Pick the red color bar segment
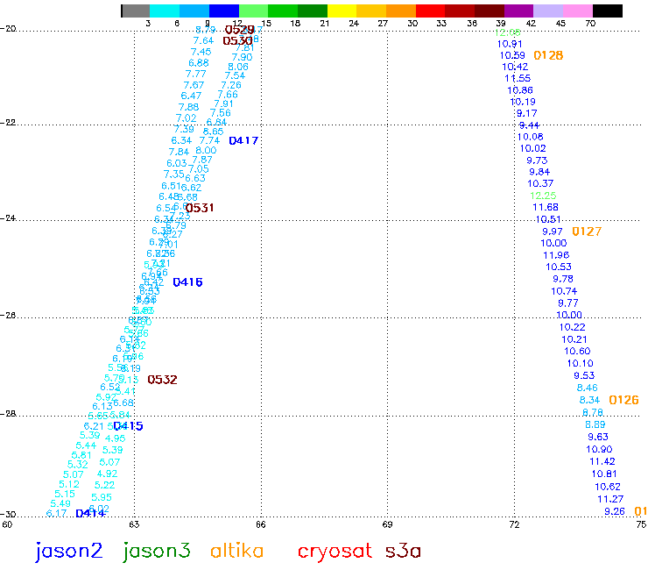648x570 pixels. tap(430, 11)
